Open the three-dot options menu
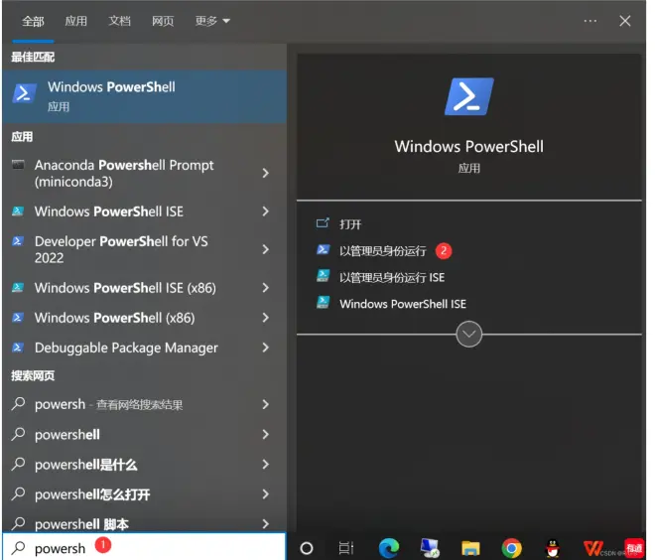This screenshot has width=655, height=560. 589,21
